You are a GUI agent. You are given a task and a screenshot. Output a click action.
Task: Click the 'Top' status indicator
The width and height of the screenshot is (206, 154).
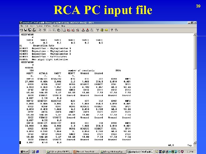189,145
